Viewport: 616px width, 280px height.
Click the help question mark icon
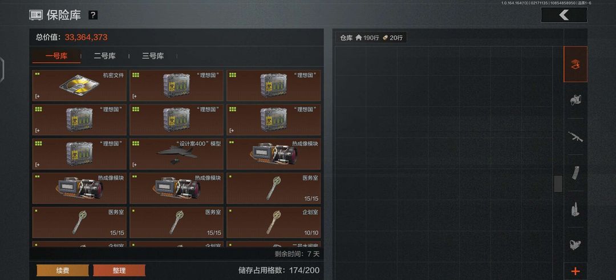pos(93,15)
